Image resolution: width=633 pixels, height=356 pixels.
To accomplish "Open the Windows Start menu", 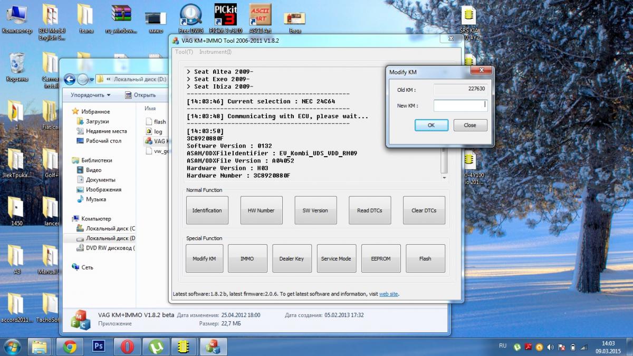I will click(12, 346).
